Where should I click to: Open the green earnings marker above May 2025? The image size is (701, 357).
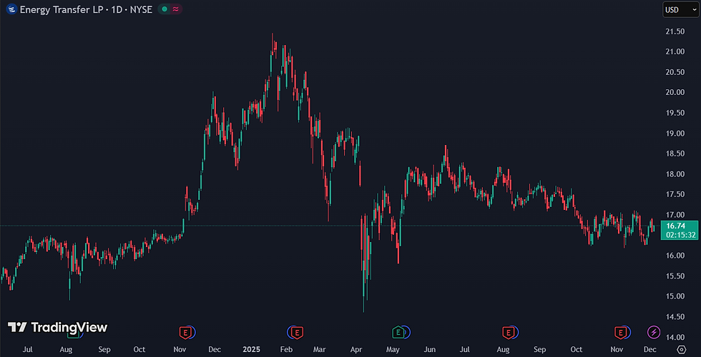pyautogui.click(x=398, y=332)
